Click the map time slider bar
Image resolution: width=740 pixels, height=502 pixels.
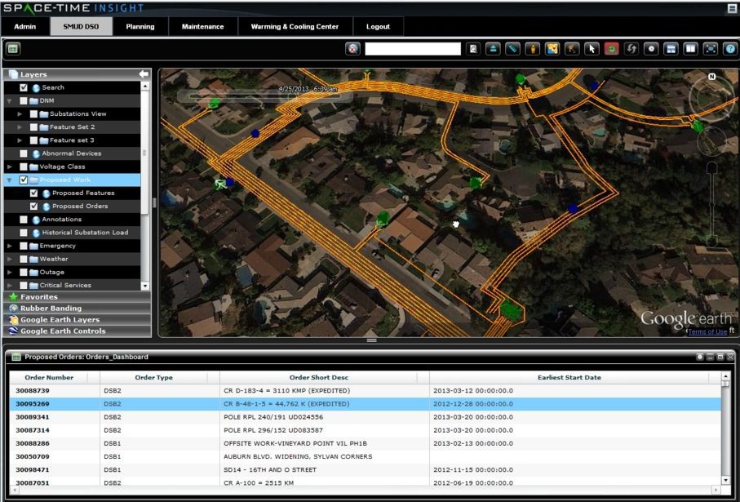tap(265, 96)
